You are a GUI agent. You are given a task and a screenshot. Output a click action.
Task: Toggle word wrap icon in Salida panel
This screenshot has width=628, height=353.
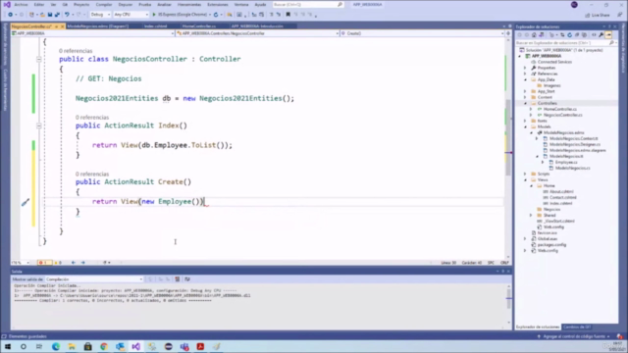(187, 279)
